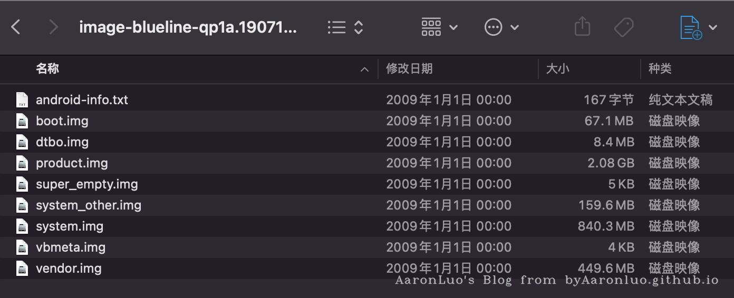
Task: Click the Share toolbar icon
Action: (x=582, y=27)
